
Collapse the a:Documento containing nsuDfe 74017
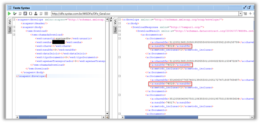(x=119, y=95)
